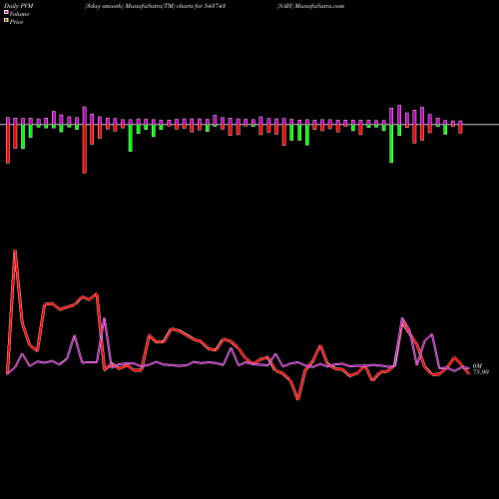Click the '75.09' price value label

481,372
